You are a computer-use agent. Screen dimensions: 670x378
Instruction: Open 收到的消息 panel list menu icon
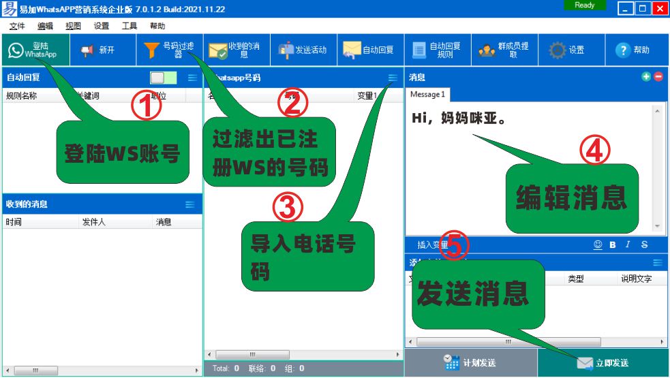(190, 204)
